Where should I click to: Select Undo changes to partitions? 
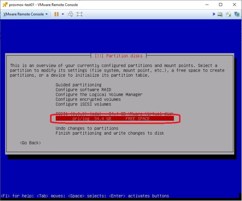pyautogui.click(x=87, y=128)
